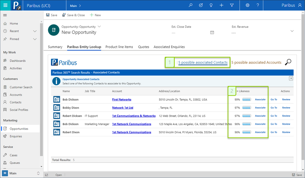
Task: Open Accounts in sidebar
Action: coord(16,95)
